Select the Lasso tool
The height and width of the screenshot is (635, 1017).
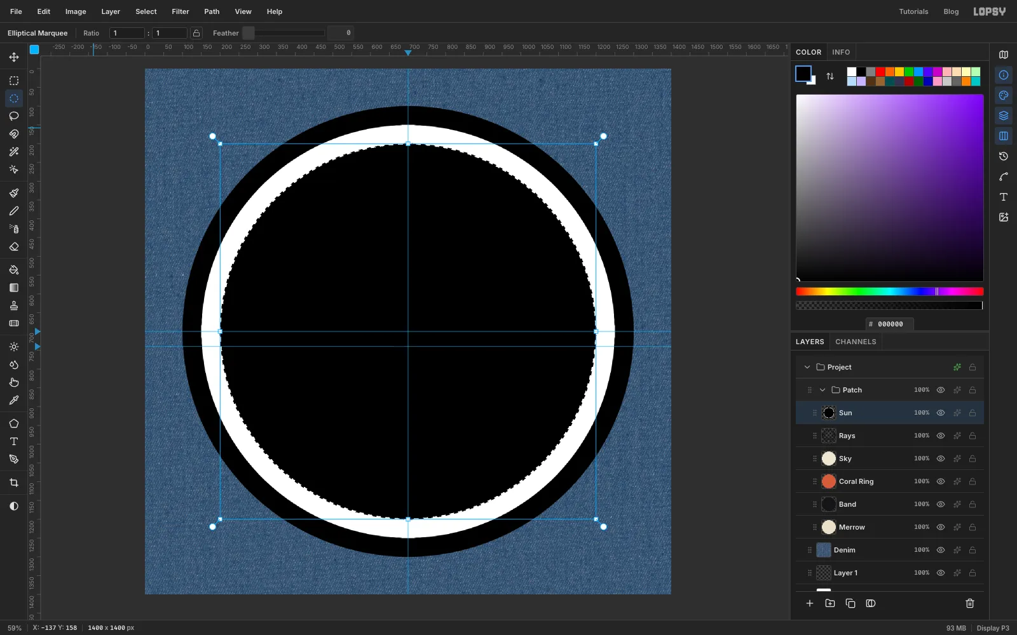click(14, 116)
